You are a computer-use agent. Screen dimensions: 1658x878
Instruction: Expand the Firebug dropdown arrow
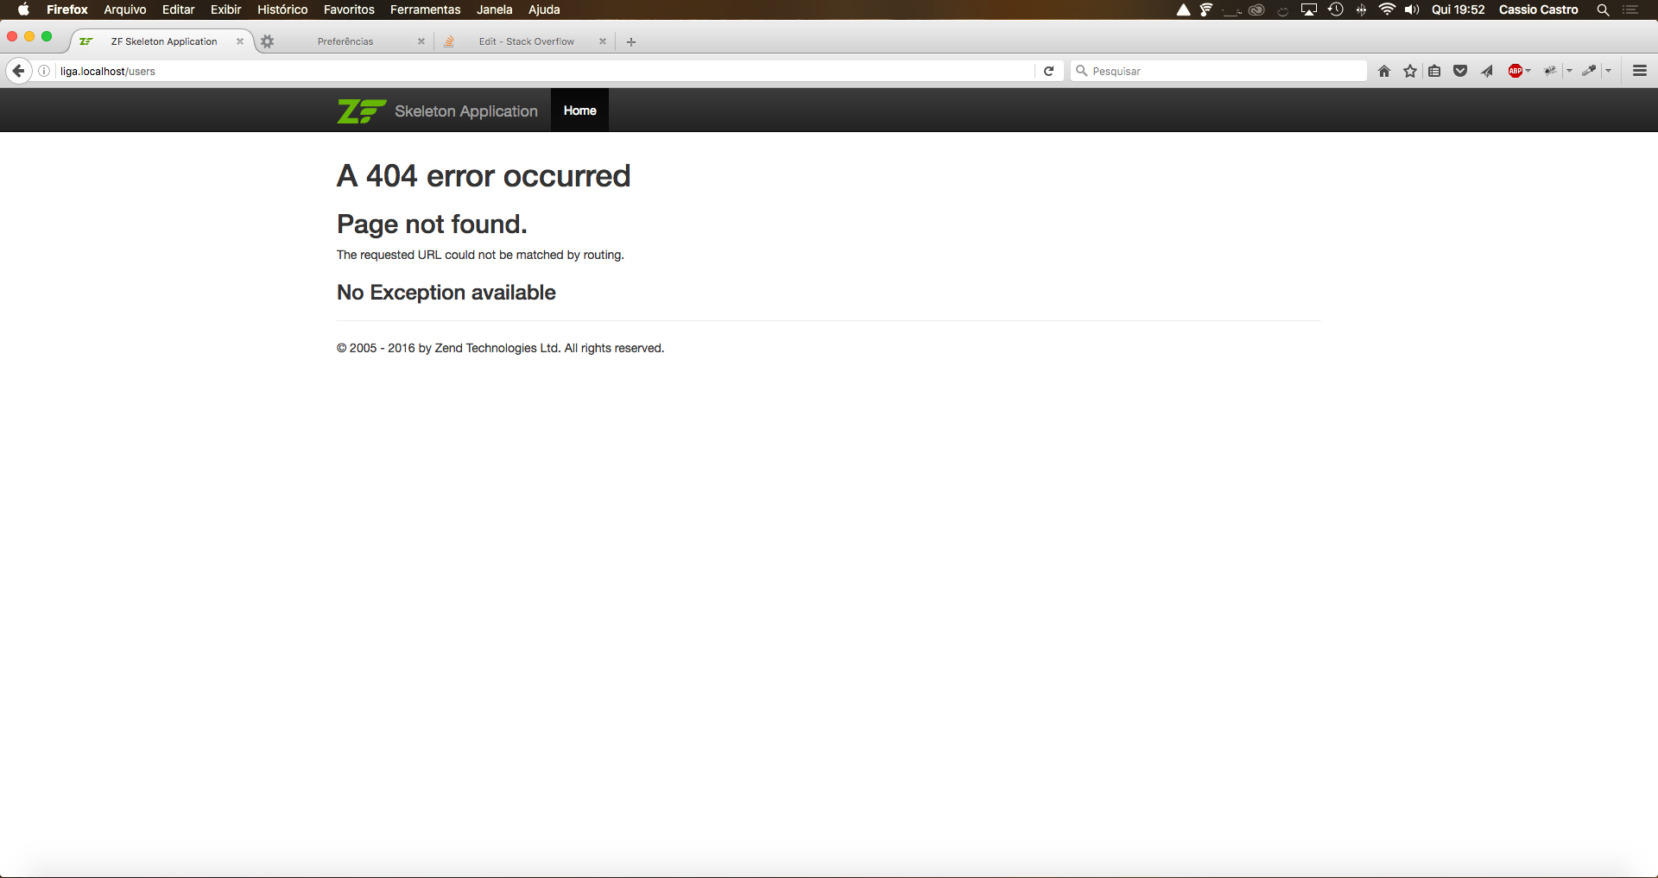click(1569, 71)
